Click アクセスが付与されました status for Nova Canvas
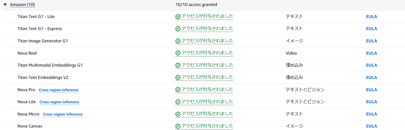405x130 pixels. 207,126
